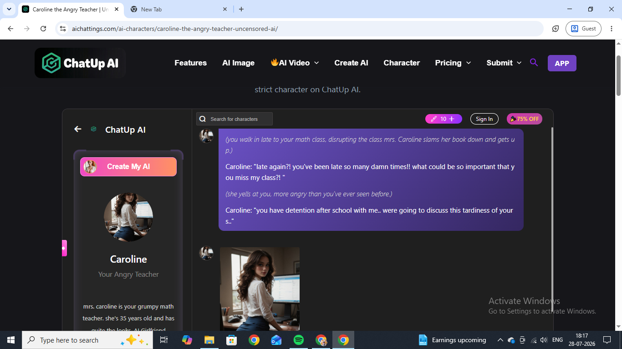This screenshot has height=349, width=622.
Task: Click the page vertical scrollbar
Action: [618, 75]
